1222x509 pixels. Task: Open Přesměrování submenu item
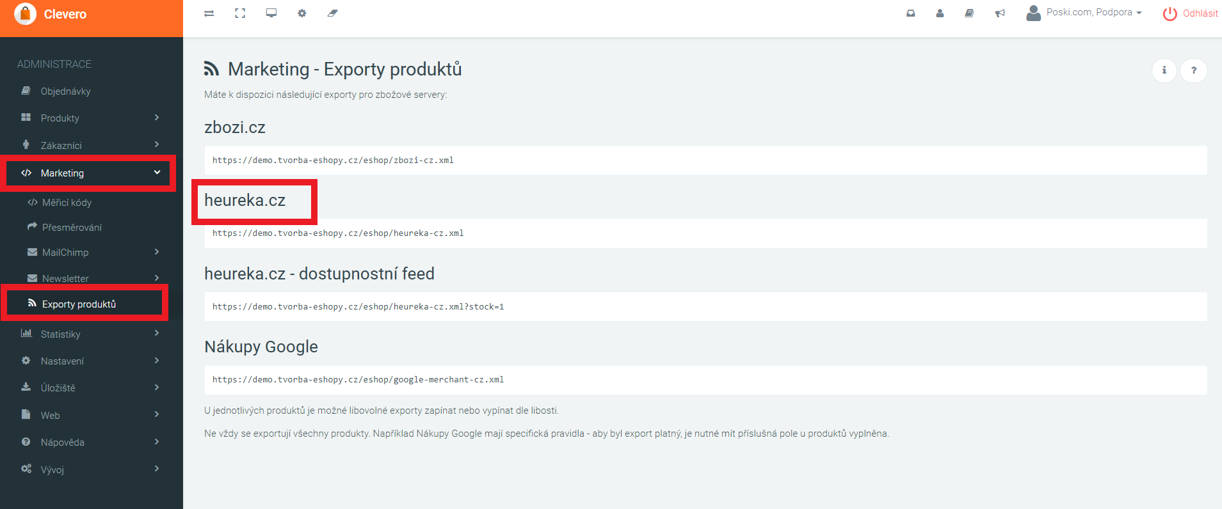pyautogui.click(x=72, y=228)
